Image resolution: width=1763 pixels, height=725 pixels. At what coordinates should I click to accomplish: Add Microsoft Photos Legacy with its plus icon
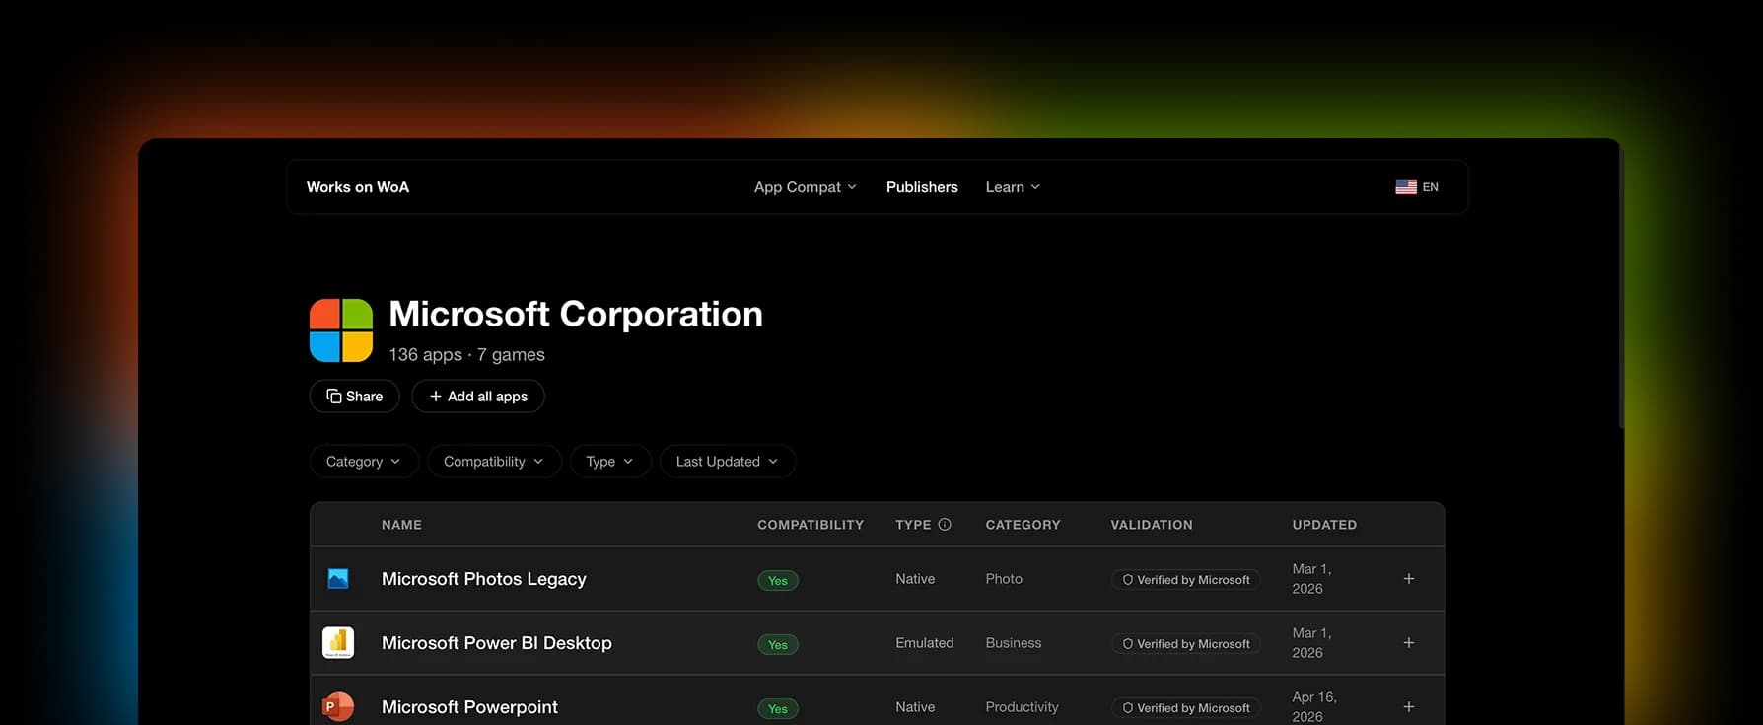[1409, 579]
